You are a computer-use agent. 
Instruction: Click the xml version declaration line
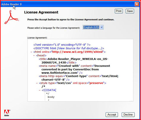[62, 45]
